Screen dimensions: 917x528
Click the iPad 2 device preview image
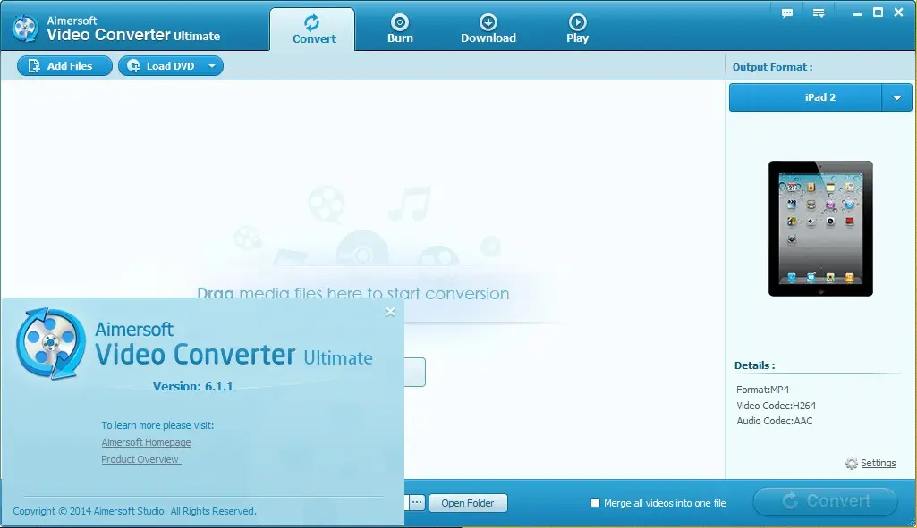[820, 229]
